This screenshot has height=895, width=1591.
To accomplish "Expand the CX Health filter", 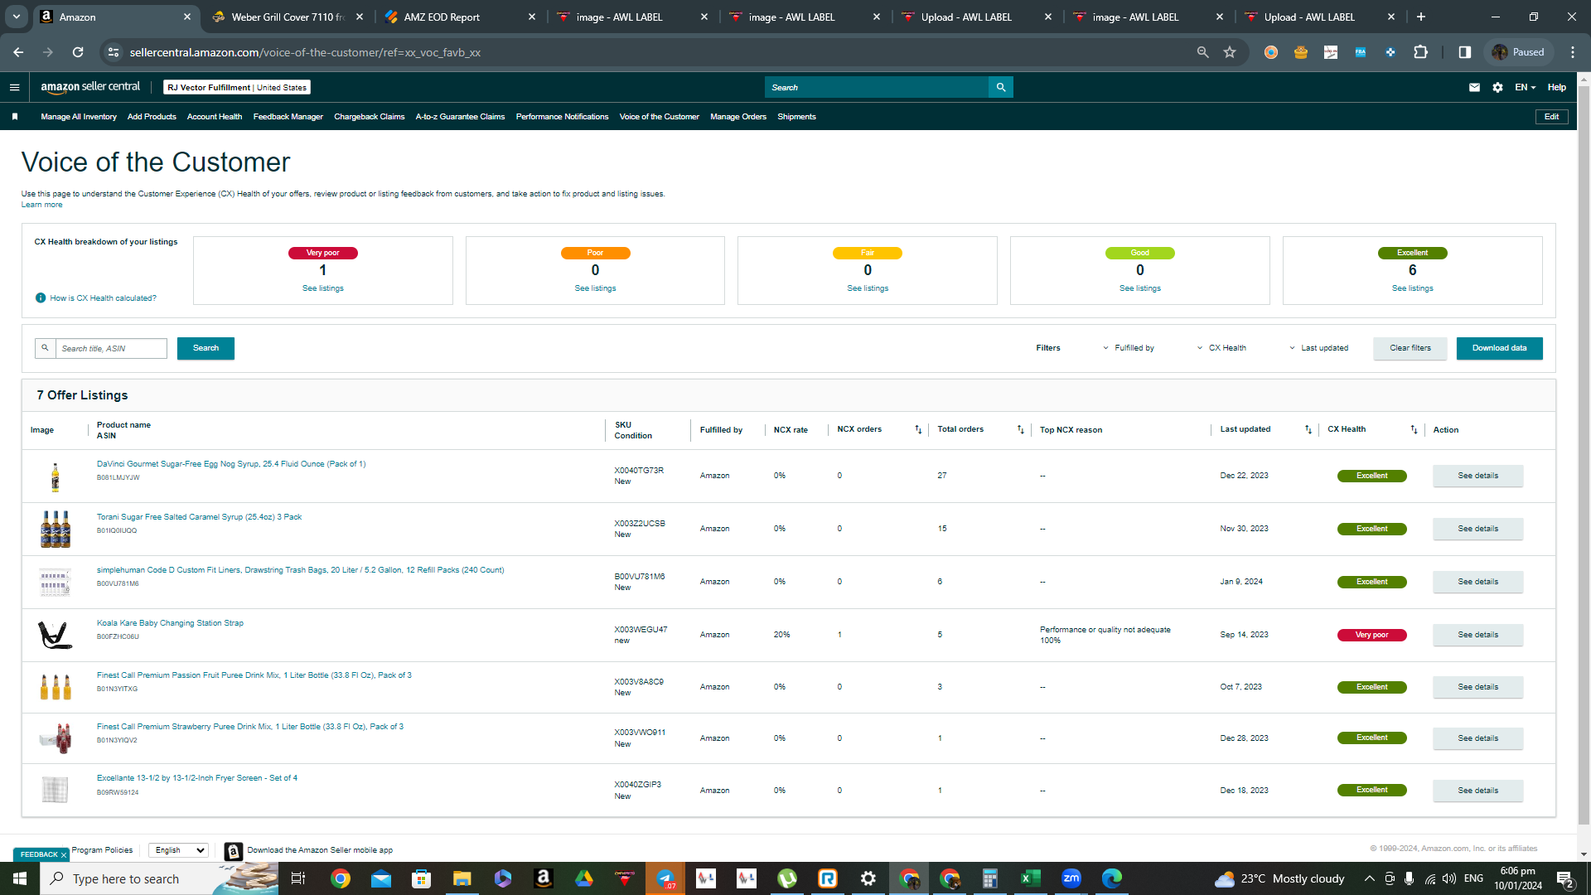I will (1221, 348).
